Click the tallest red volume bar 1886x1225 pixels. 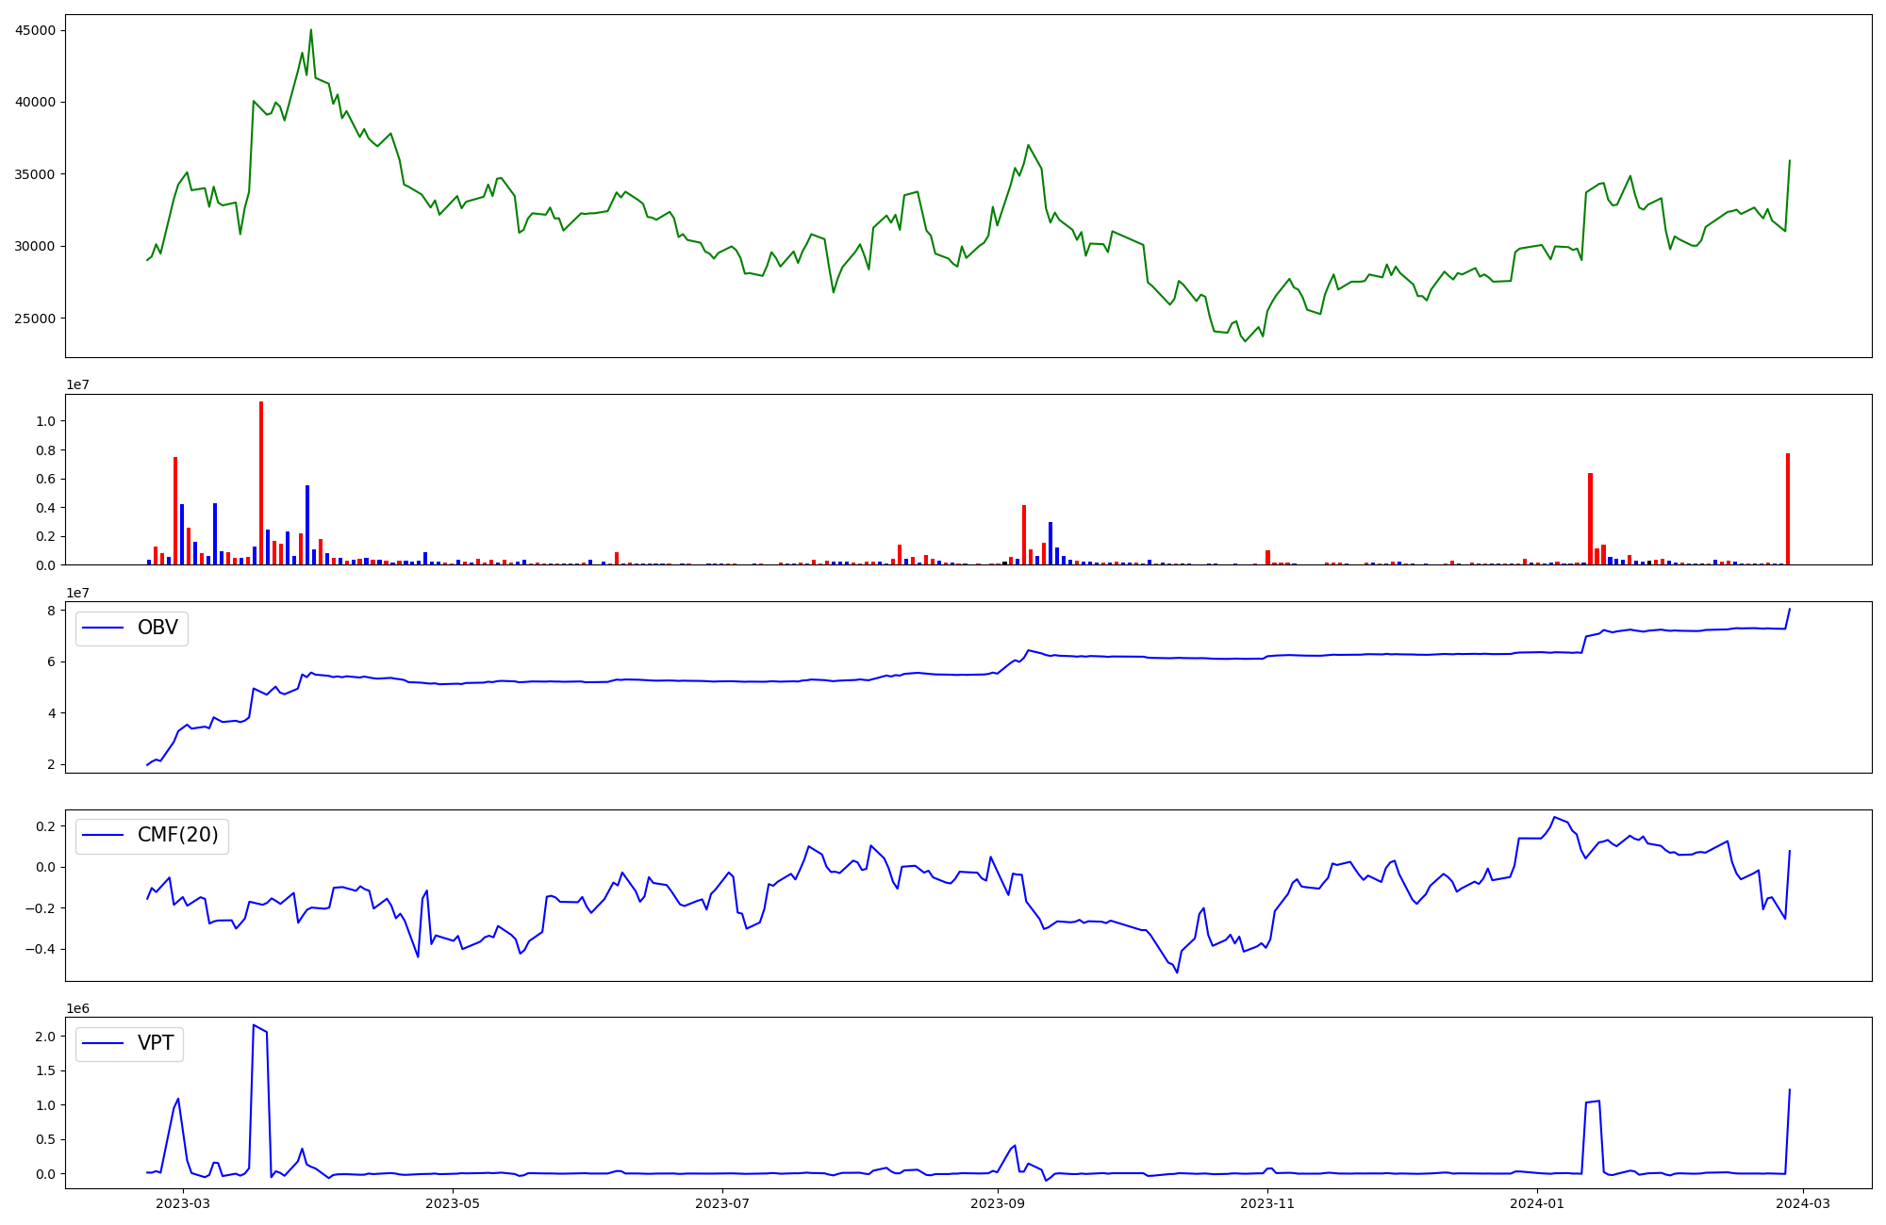point(261,482)
